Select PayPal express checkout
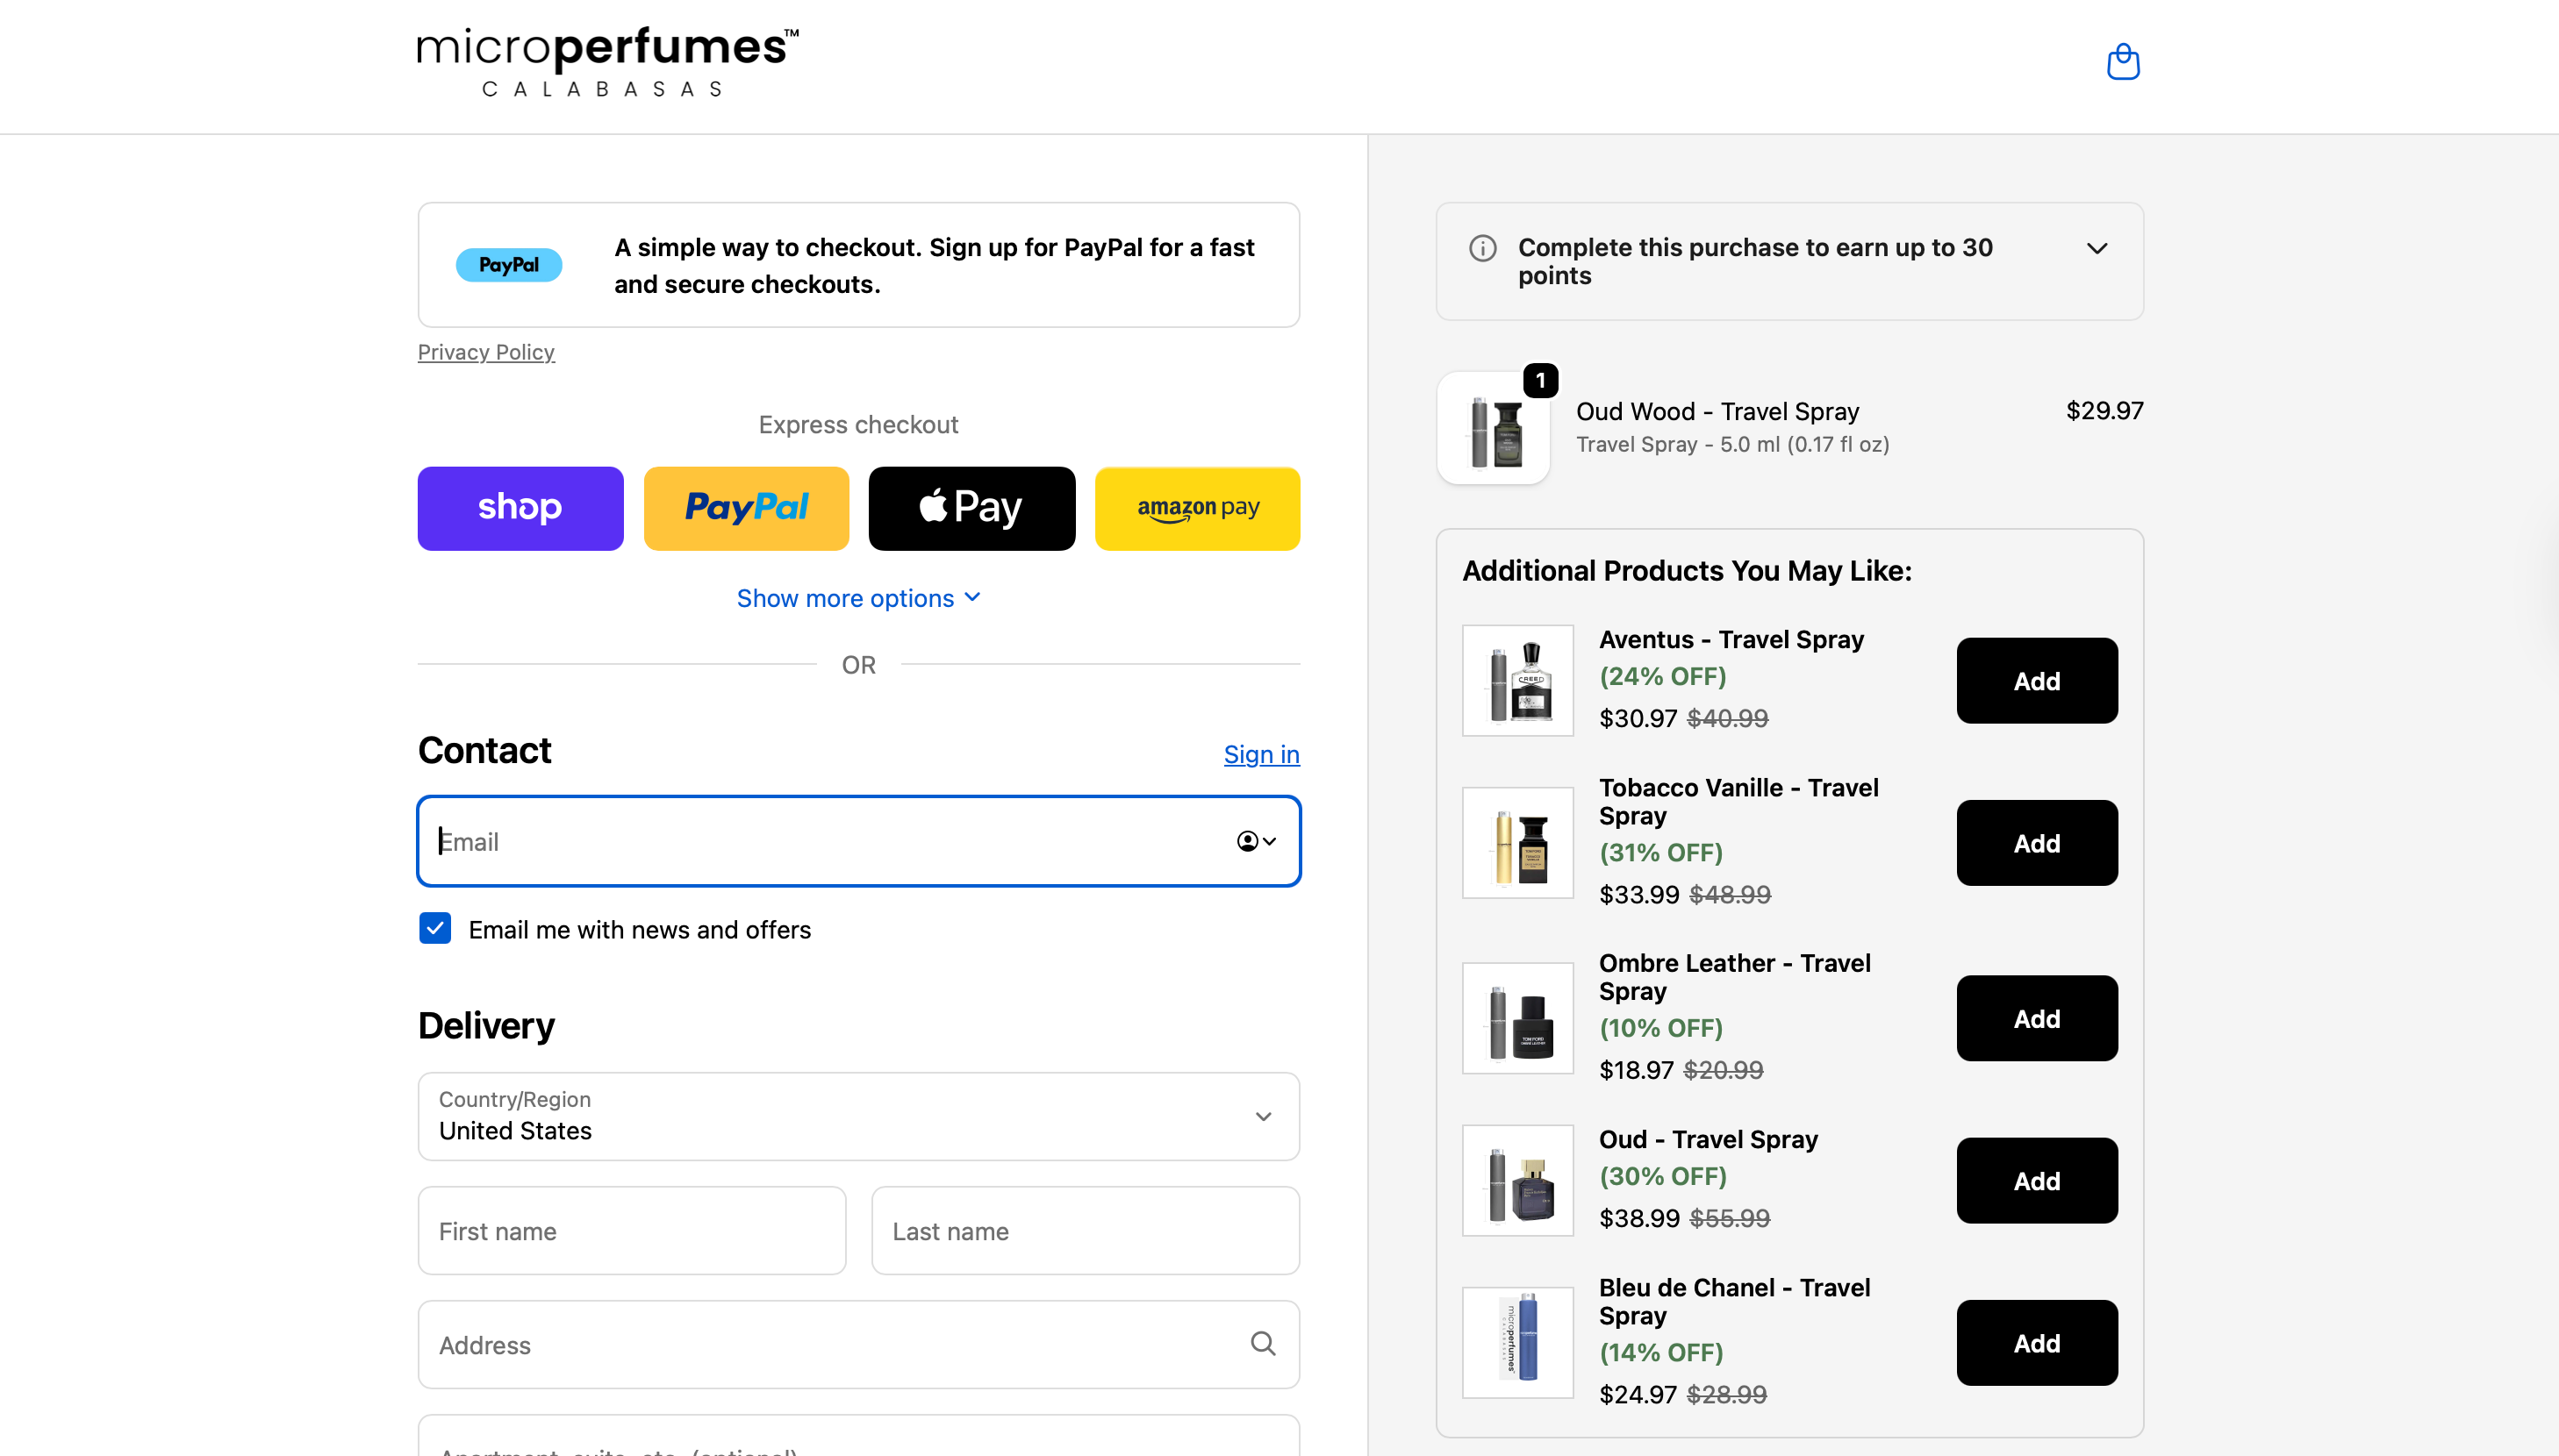Screen dimensions: 2559x1456 (746, 507)
